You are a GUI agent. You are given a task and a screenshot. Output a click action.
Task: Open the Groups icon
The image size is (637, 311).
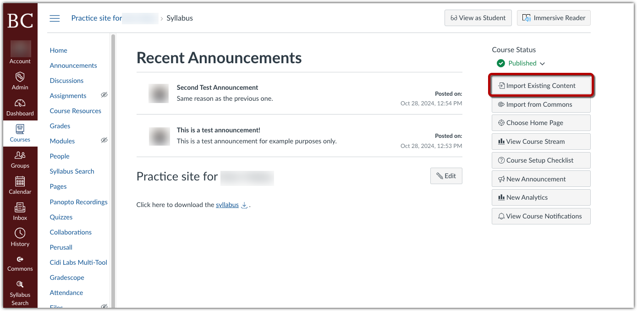pos(20,159)
